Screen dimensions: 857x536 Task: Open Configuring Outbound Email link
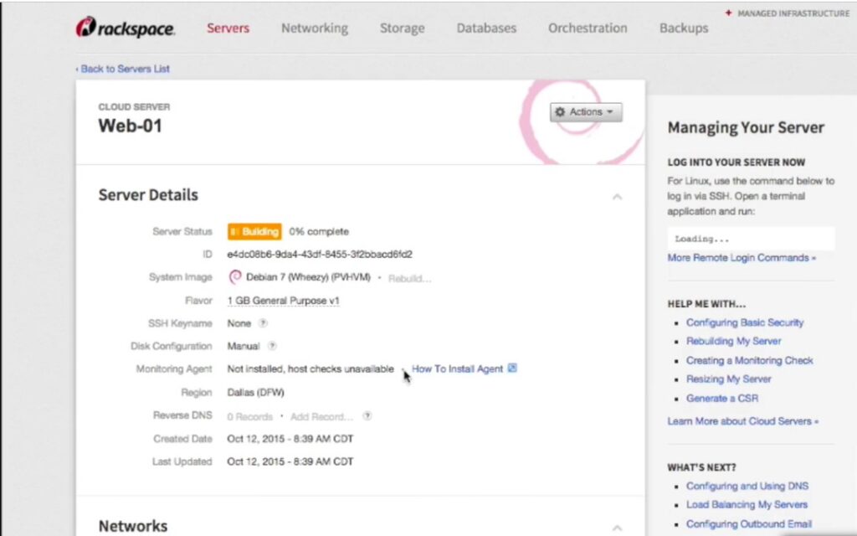pos(749,524)
